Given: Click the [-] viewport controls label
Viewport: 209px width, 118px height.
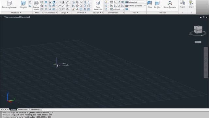Looking at the screenshot, I should pyautogui.click(x=2, y=17).
